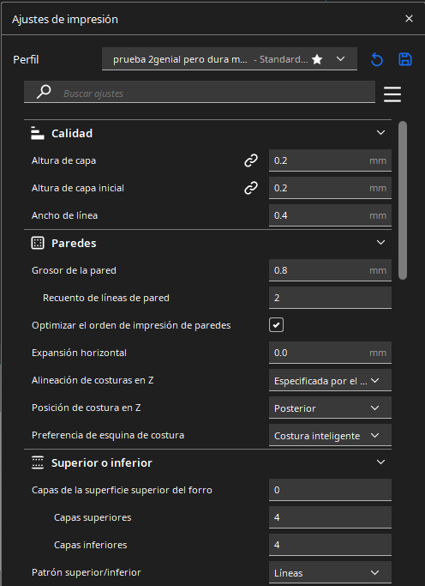This screenshot has width=425, height=586.
Task: Click the Calidad section title
Action: click(72, 134)
